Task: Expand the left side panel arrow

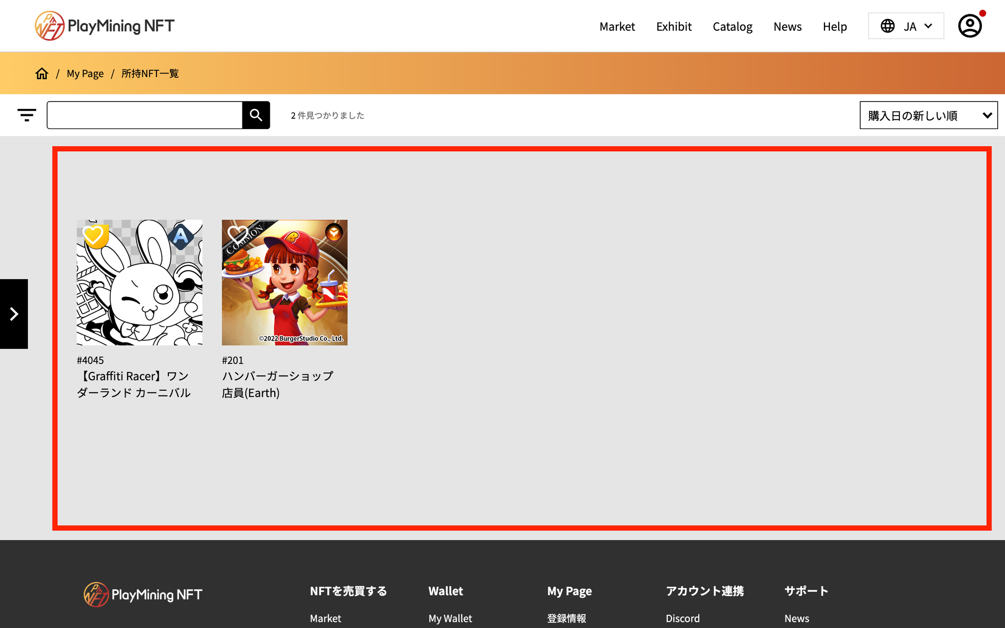Action: pyautogui.click(x=14, y=314)
